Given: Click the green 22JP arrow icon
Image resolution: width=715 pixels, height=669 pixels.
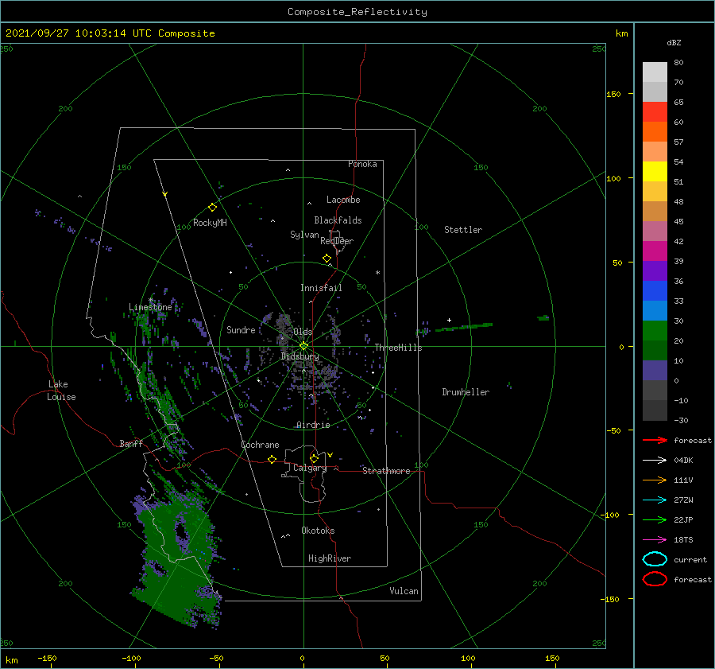Looking at the screenshot, I should click(655, 519).
